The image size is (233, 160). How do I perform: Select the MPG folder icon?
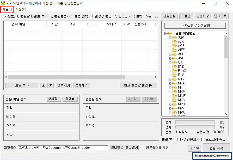tap(174, 113)
